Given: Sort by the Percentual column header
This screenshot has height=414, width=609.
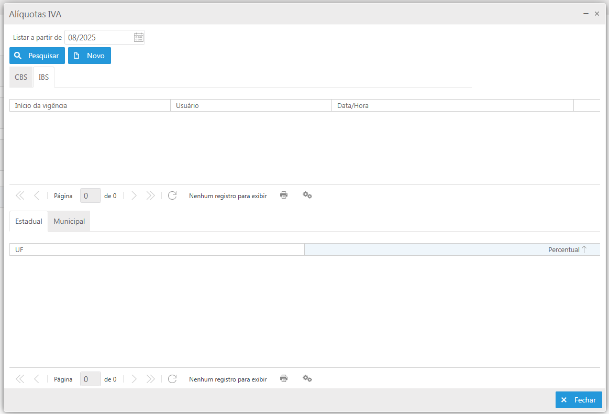Looking at the screenshot, I should tap(563, 249).
